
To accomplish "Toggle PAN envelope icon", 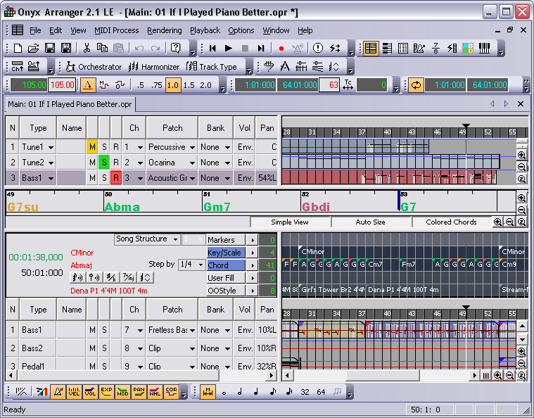I will 139,392.
